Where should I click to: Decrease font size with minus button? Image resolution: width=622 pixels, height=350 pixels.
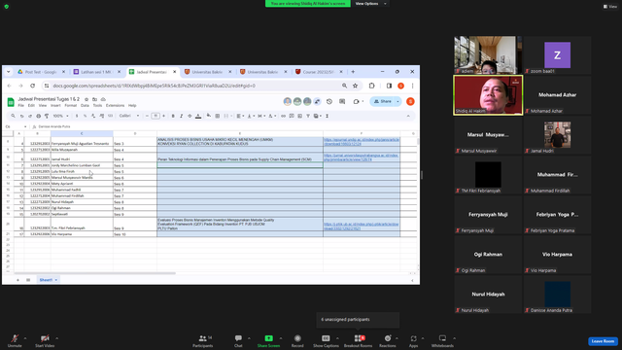tap(147, 116)
